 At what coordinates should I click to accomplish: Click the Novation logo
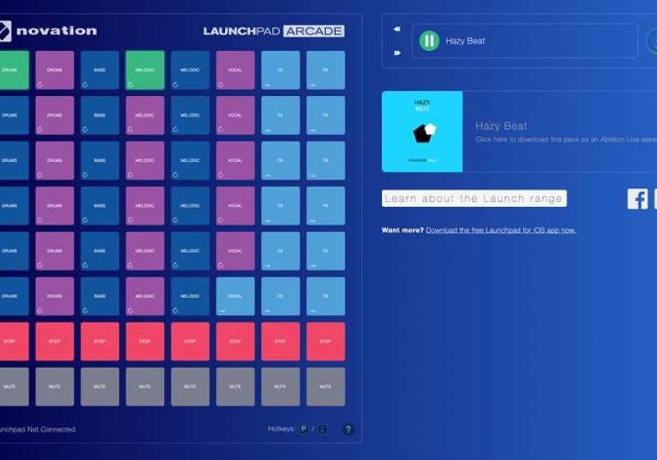pos(48,30)
